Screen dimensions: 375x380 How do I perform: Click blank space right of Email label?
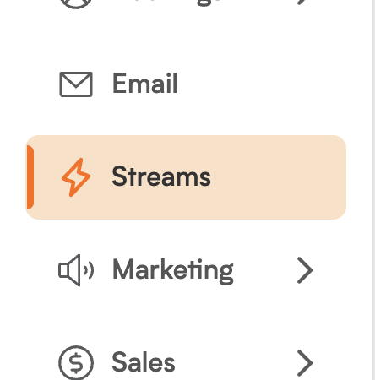[x=260, y=84]
